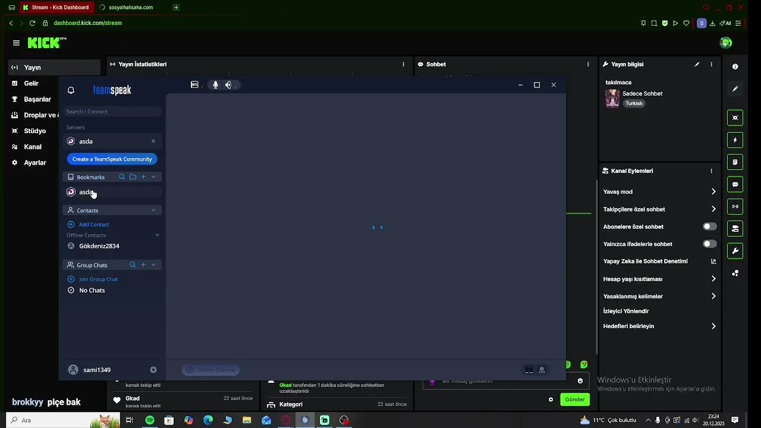Select the asda bookmark entry
The image size is (761, 428).
pyautogui.click(x=112, y=192)
